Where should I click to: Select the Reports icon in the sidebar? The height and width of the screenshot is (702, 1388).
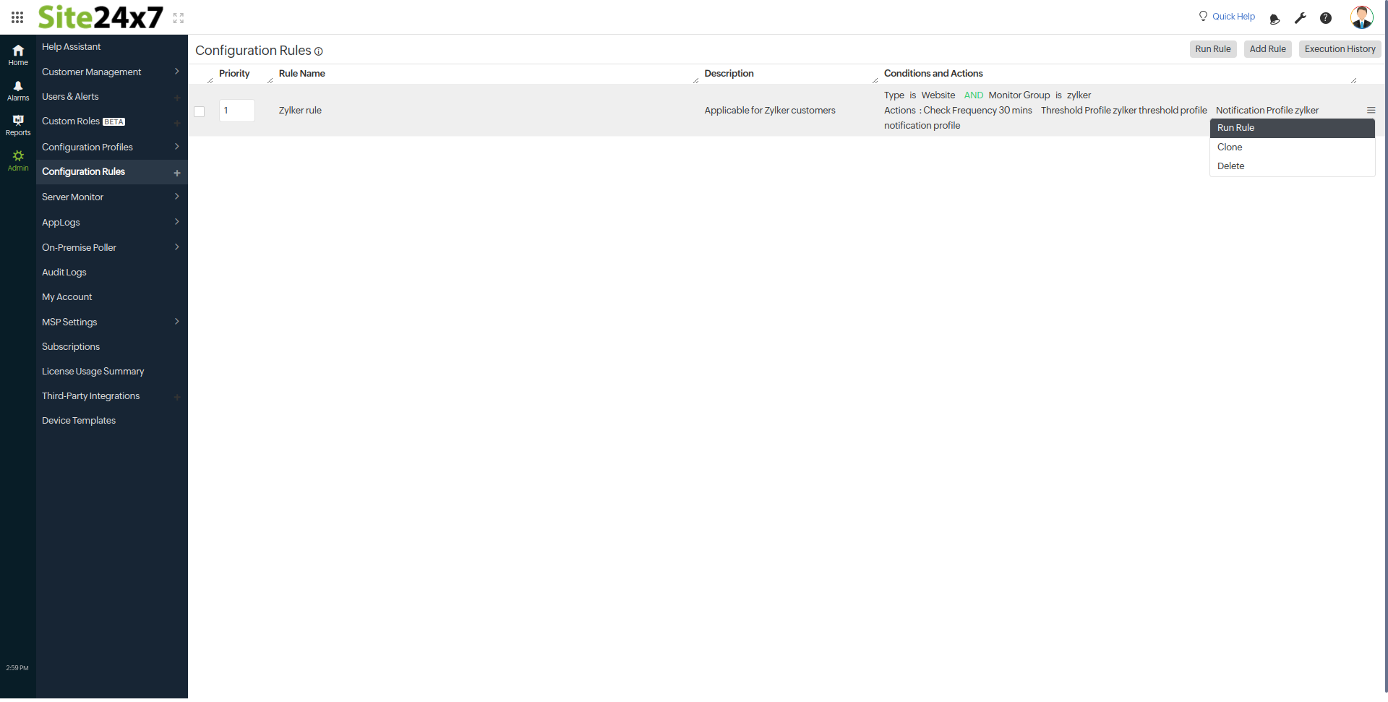[x=17, y=123]
